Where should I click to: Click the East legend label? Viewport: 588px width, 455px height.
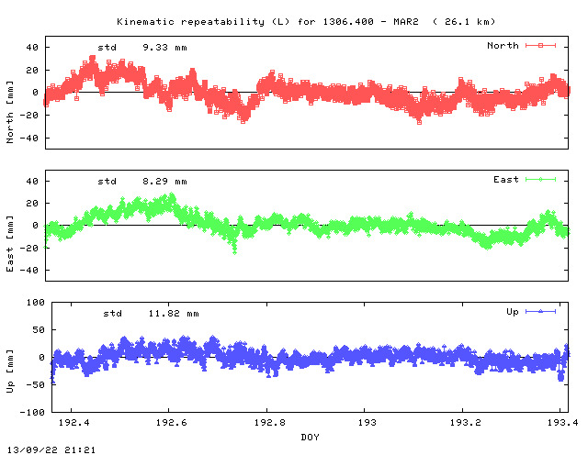point(506,180)
